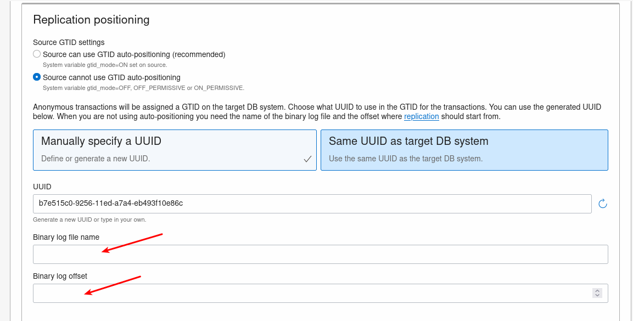The image size is (633, 321).
Task: Click "Generate a new UUID" helper text
Action: pos(89,219)
